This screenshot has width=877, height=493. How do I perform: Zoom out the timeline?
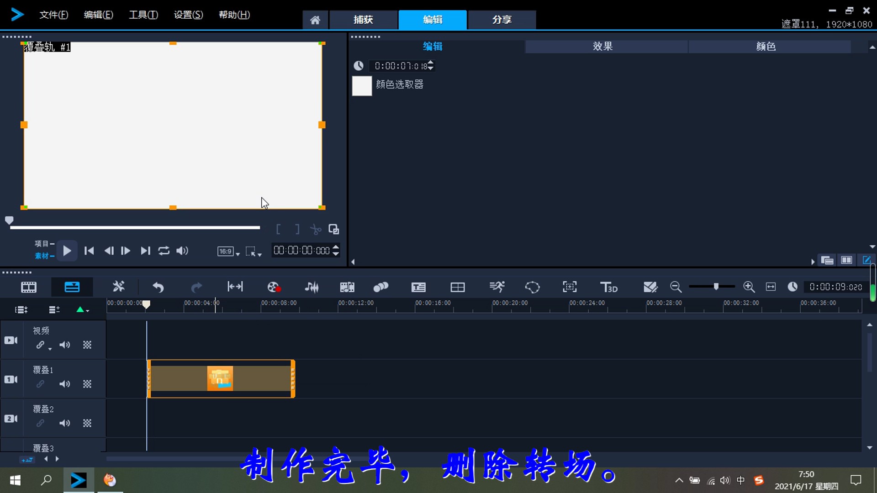coord(676,287)
